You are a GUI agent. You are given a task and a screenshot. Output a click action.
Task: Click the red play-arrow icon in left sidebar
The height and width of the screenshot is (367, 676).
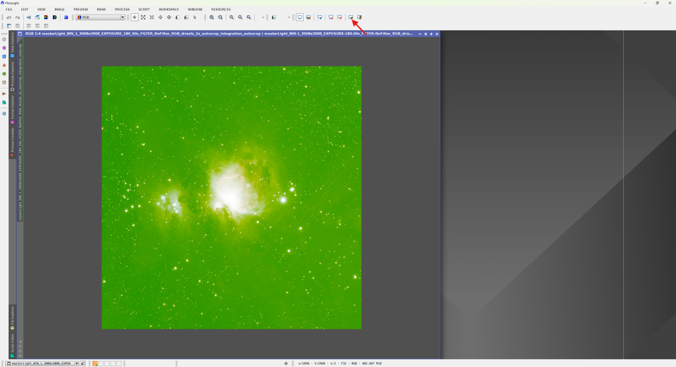(x=4, y=94)
